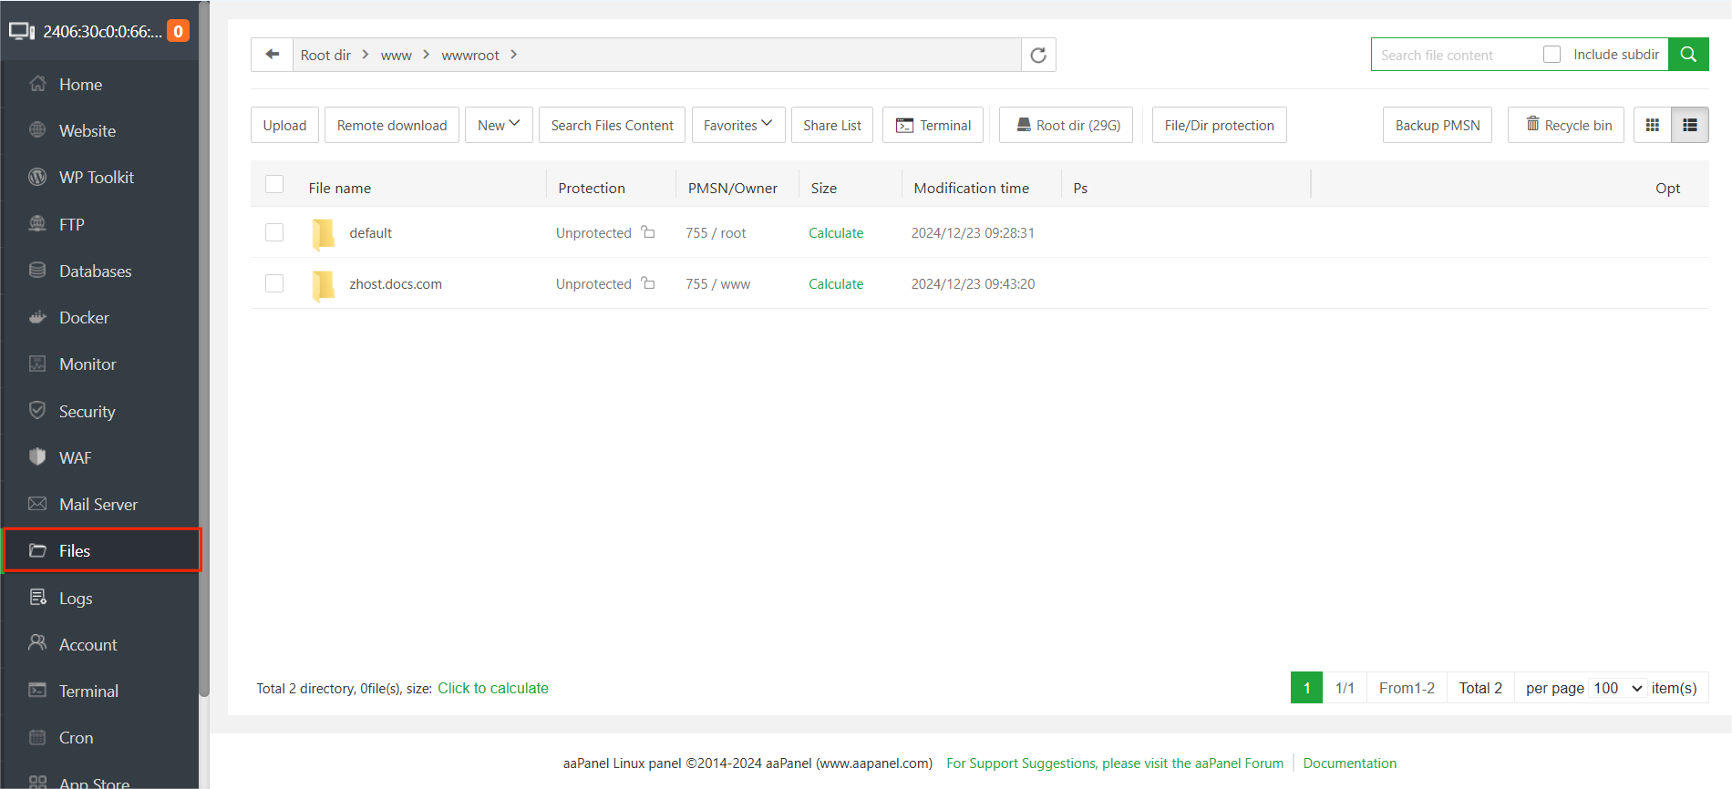Switch to grid view layout
The width and height of the screenshot is (1732, 789).
coord(1652,126)
